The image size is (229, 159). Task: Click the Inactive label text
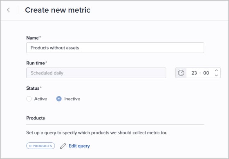[x=72, y=99]
